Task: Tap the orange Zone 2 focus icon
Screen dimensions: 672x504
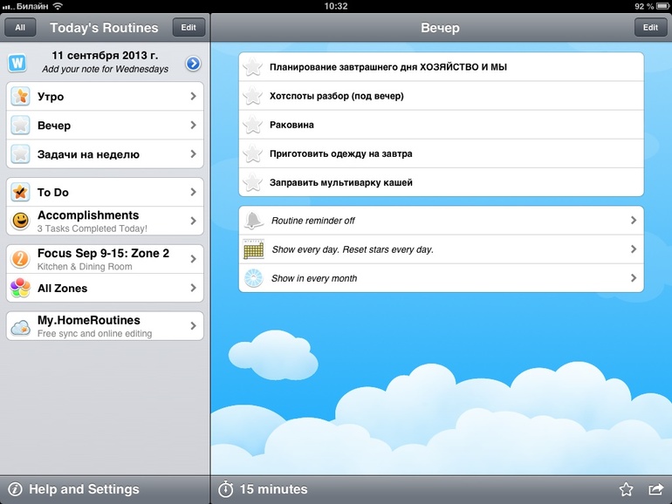Action: click(20, 259)
